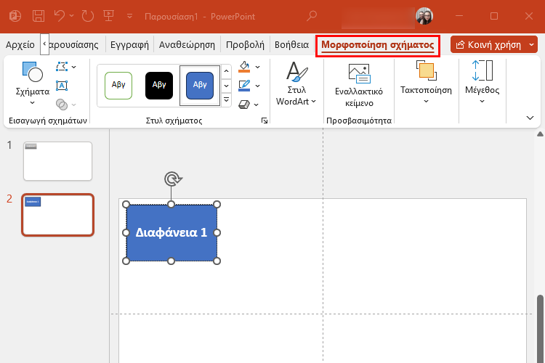Select slide 2 thumbnail
The height and width of the screenshot is (363, 545).
pyautogui.click(x=57, y=215)
